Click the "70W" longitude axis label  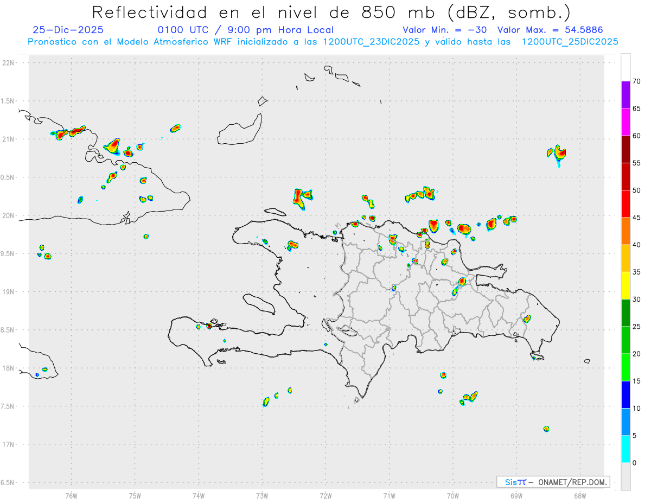453,495
